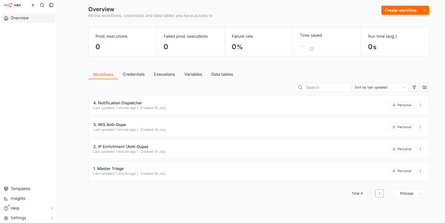Click the plus add-new icon in sidebar
Image resolution: width=445 pixels, height=223 pixels.
(33, 5)
